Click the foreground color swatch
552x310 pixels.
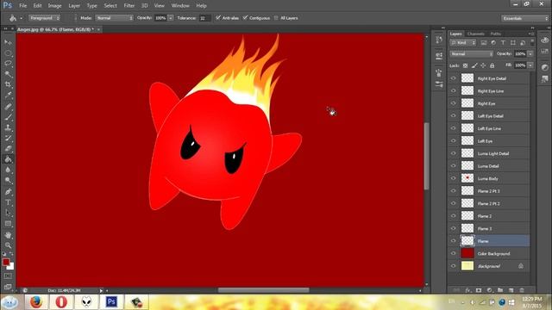tap(6, 262)
